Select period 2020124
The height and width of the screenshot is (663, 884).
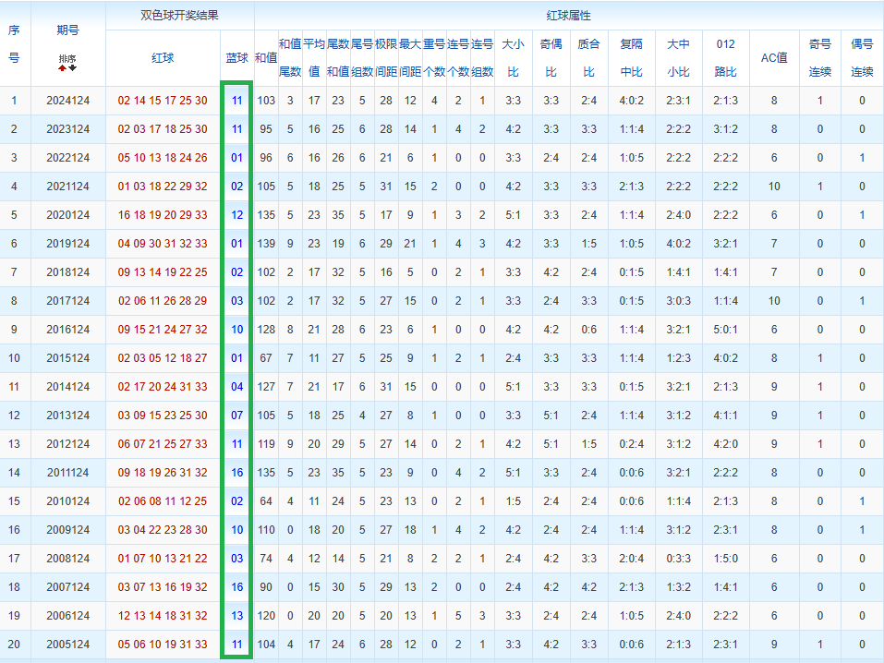tap(67, 215)
